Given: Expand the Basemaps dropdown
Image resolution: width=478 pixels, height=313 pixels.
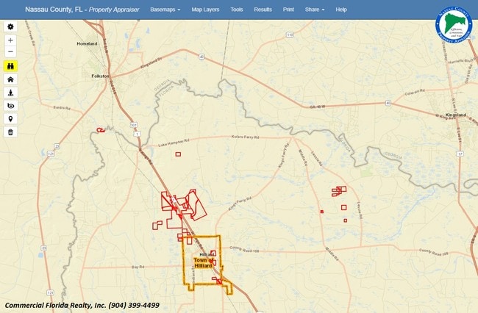Looking at the screenshot, I should click(165, 10).
